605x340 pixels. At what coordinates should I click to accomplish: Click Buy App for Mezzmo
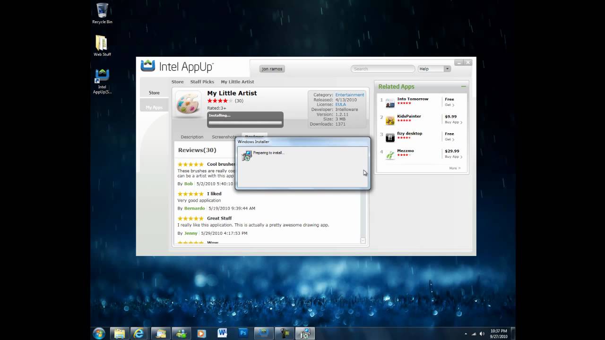click(x=453, y=156)
